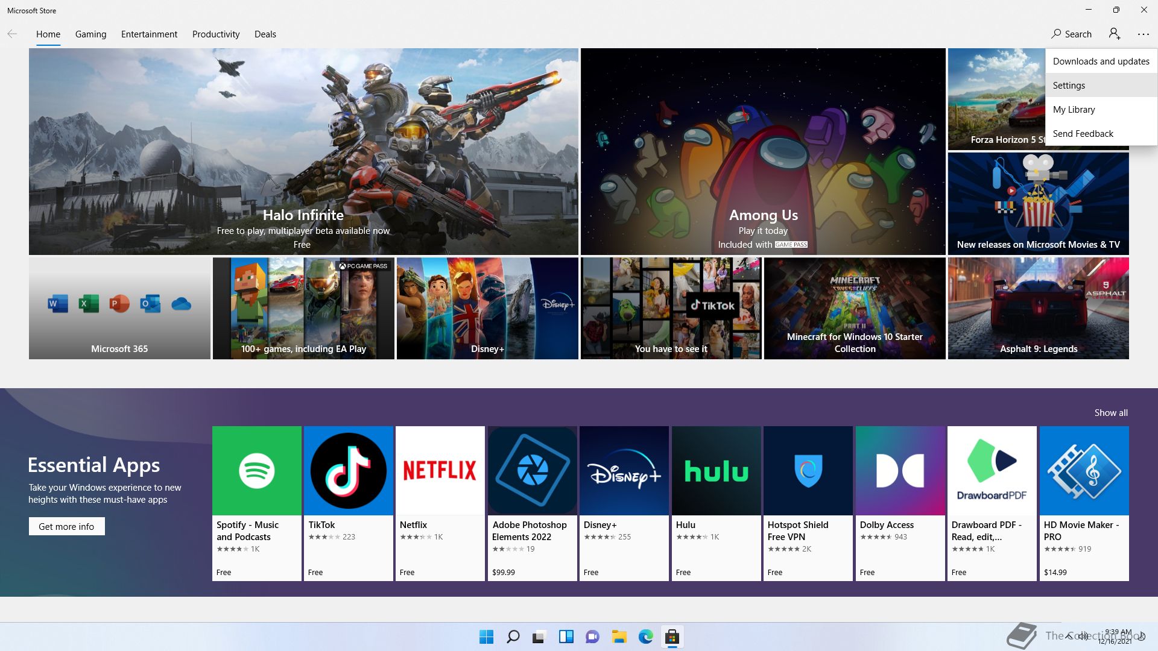Image resolution: width=1158 pixels, height=651 pixels.
Task: Select the Home tab
Action: point(48,34)
